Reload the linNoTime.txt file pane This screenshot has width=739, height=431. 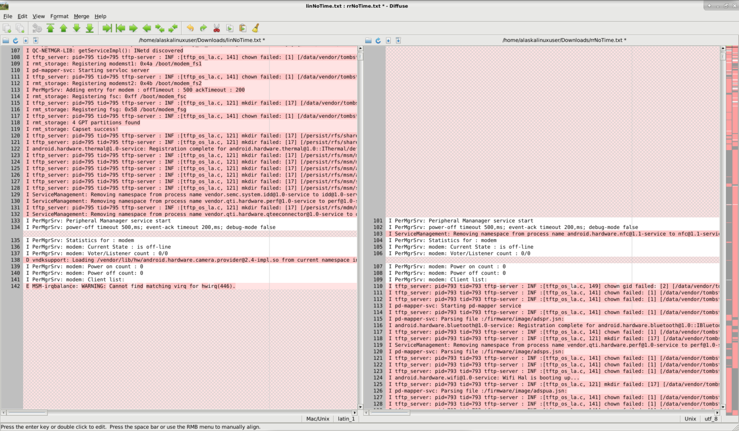15,40
